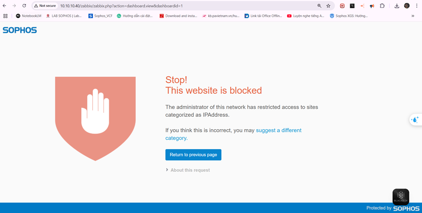The image size is (422, 213).
Task: Open the browser Downloads icon
Action: [x=397, y=6]
